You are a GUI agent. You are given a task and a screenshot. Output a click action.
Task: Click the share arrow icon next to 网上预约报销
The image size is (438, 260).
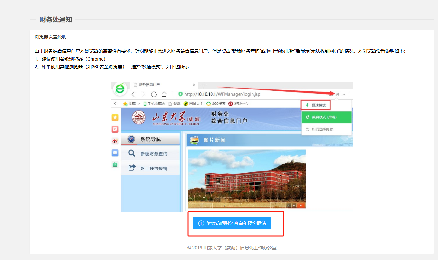(x=132, y=168)
